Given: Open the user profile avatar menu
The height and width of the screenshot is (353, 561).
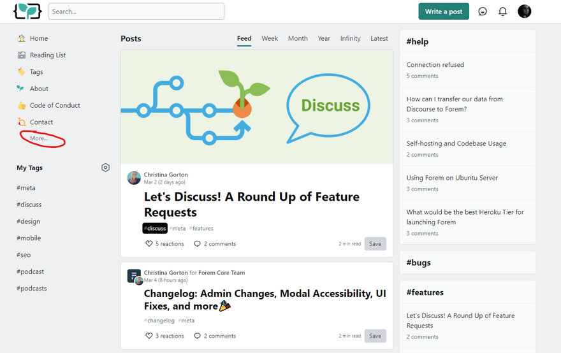Looking at the screenshot, I should click(x=524, y=11).
